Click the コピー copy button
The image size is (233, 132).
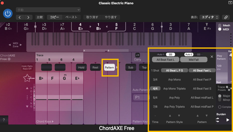[x=54, y=17]
